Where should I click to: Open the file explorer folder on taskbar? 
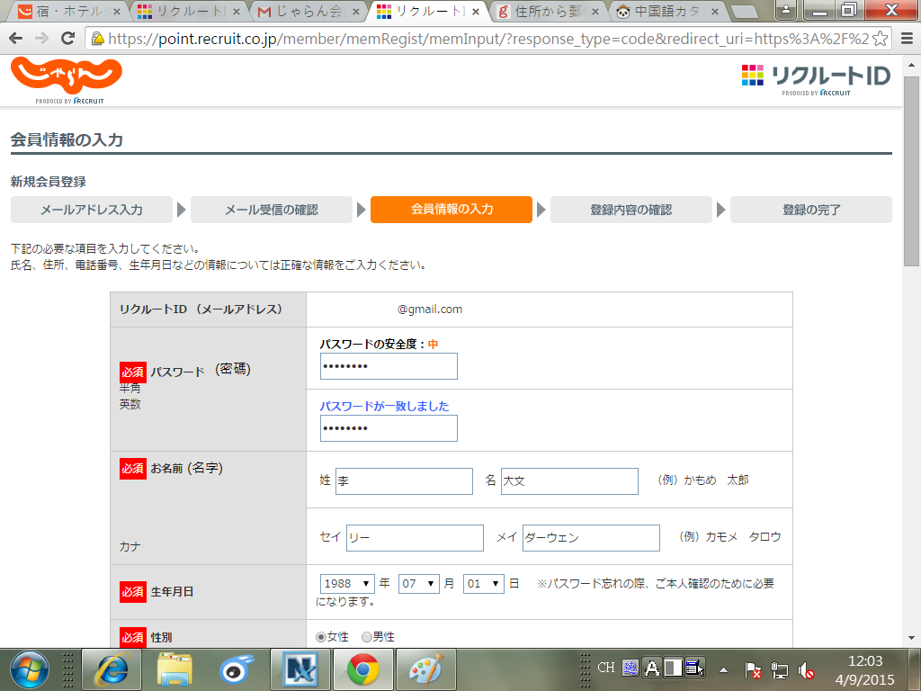point(174,669)
